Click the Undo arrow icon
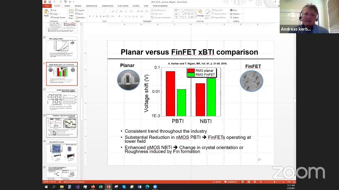This screenshot has height=190, width=339. 54,2
